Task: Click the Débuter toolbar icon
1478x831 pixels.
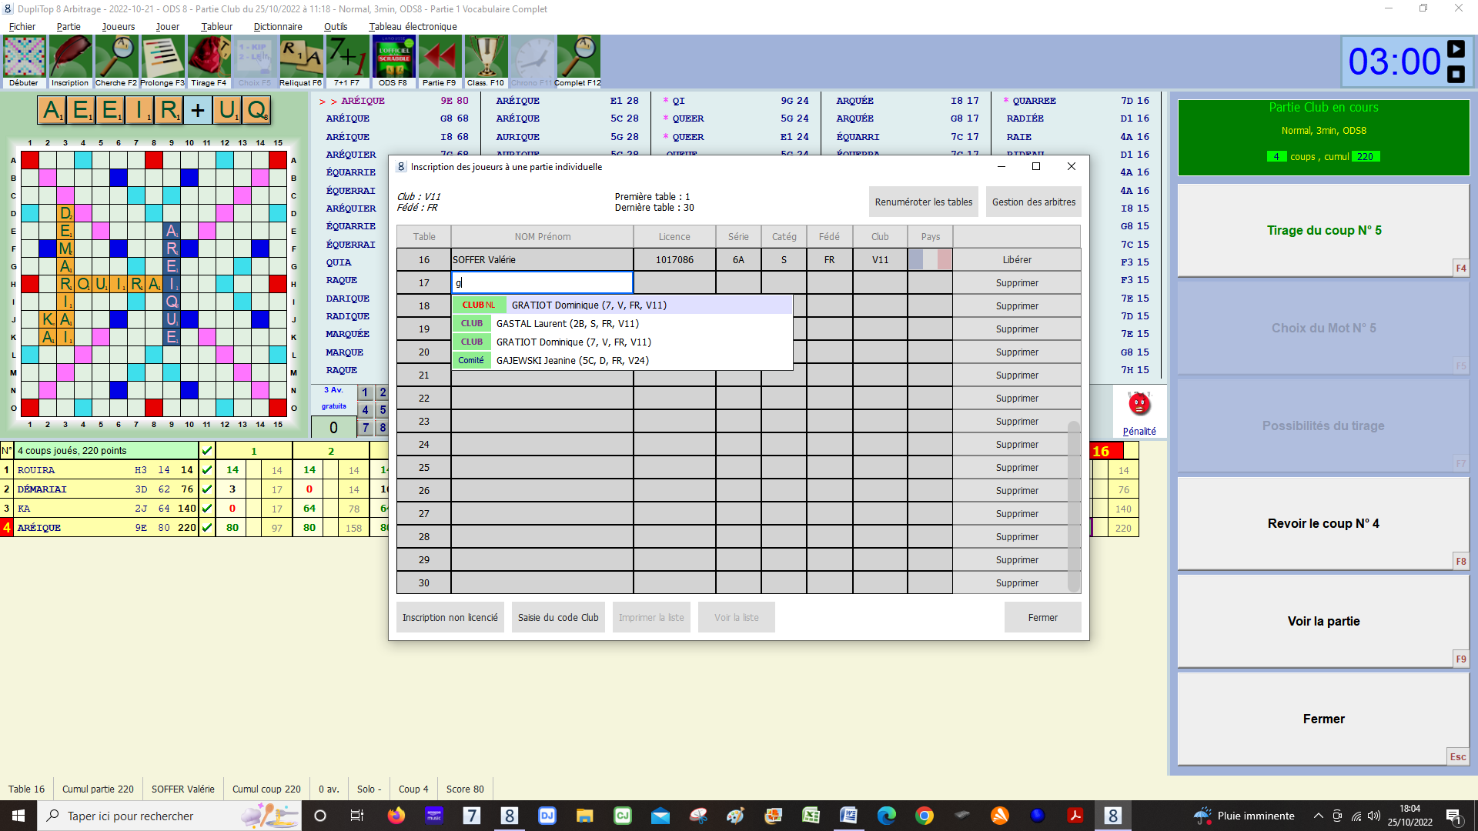Action: 24,58
